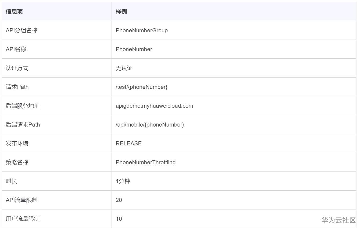361x231 pixels.
Task: Click the /test/{phoneNumber} request path
Action: [141, 87]
